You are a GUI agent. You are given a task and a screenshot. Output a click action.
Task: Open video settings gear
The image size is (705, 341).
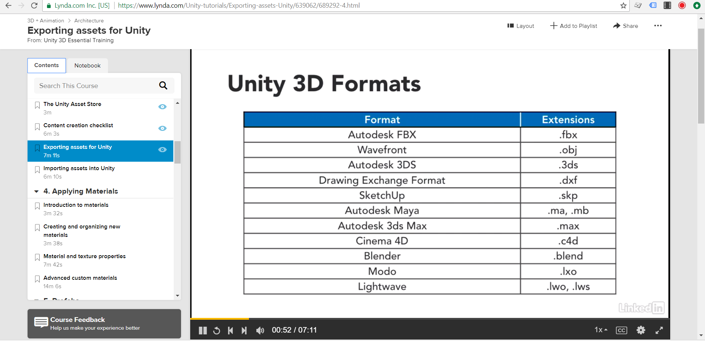(641, 330)
